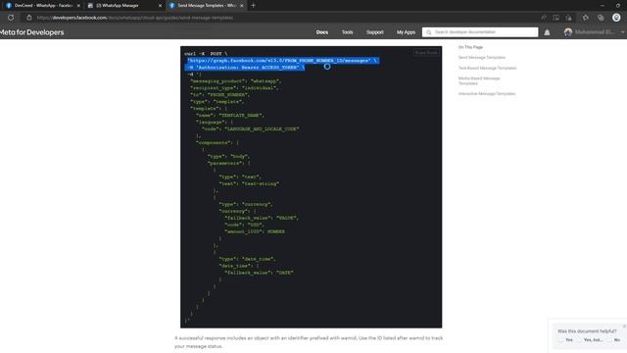Click the 'fallback_value': 'DATE' line

[x=259, y=273]
